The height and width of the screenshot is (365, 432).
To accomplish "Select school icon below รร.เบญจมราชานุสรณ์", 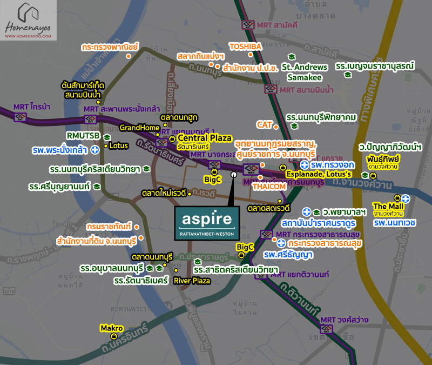I will coord(348,75).
